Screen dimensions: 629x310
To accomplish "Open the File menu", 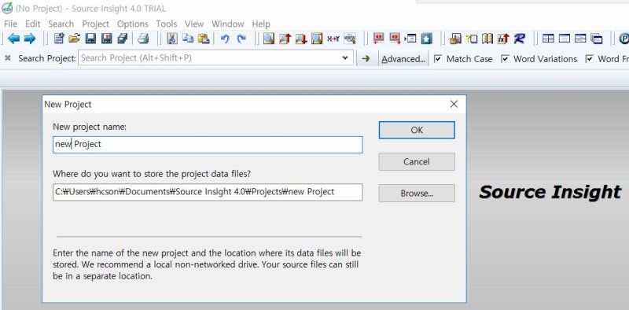I will (x=10, y=24).
